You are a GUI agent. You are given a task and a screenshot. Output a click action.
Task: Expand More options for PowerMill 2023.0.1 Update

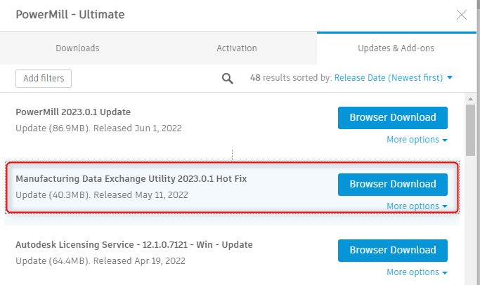click(x=417, y=140)
